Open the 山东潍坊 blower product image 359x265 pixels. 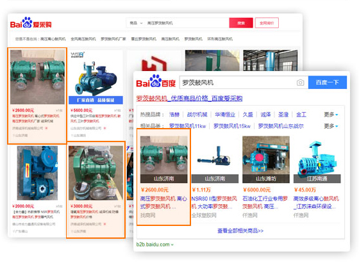(x=266, y=159)
